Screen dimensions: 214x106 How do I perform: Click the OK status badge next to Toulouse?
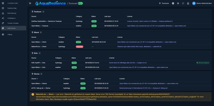[80, 3]
